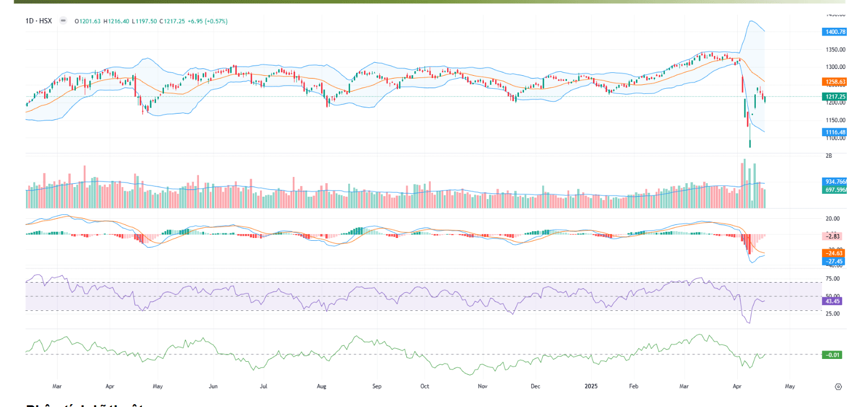Screen dimensions: 853x407
Task: Click the orange -24.63 signal line label
Action: tap(834, 254)
